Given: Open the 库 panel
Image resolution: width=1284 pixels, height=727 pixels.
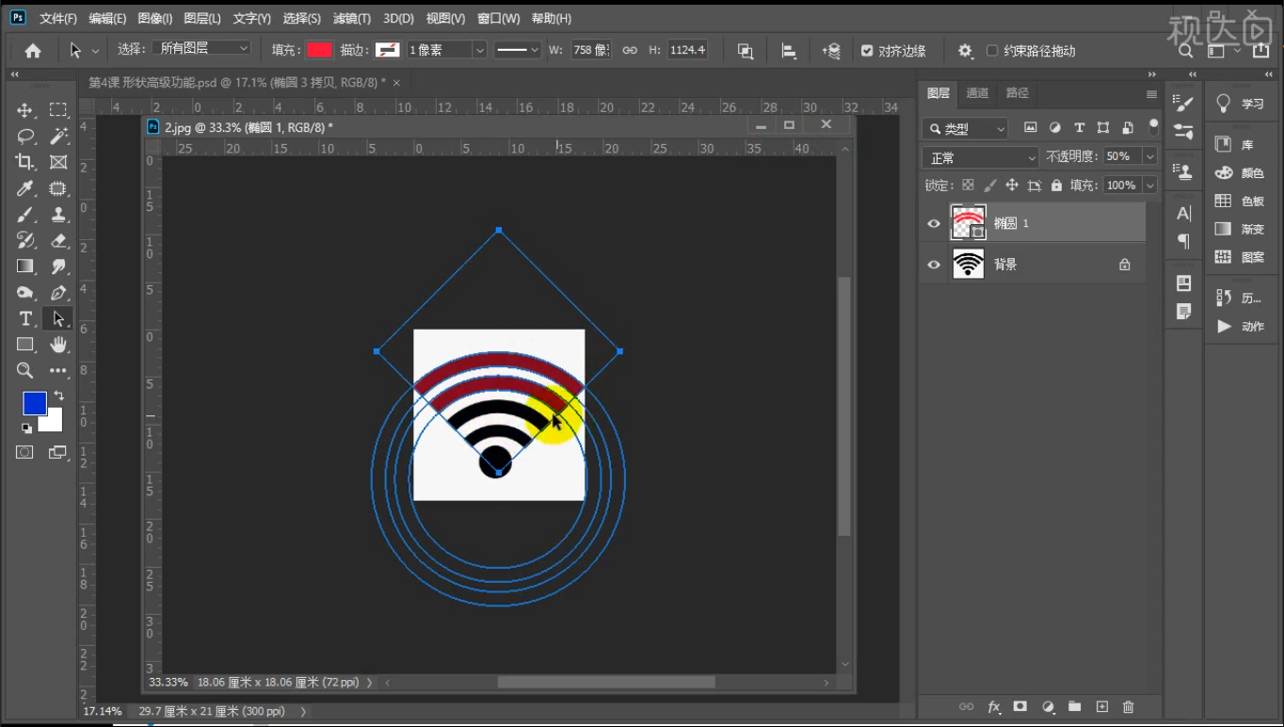Looking at the screenshot, I should pos(1235,145).
